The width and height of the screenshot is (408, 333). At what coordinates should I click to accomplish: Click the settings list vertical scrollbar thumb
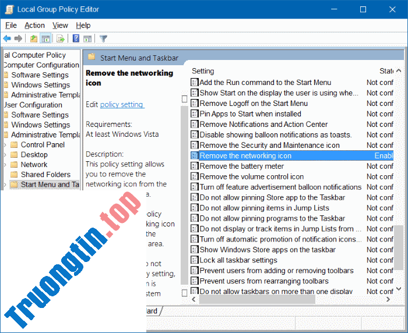click(x=399, y=248)
